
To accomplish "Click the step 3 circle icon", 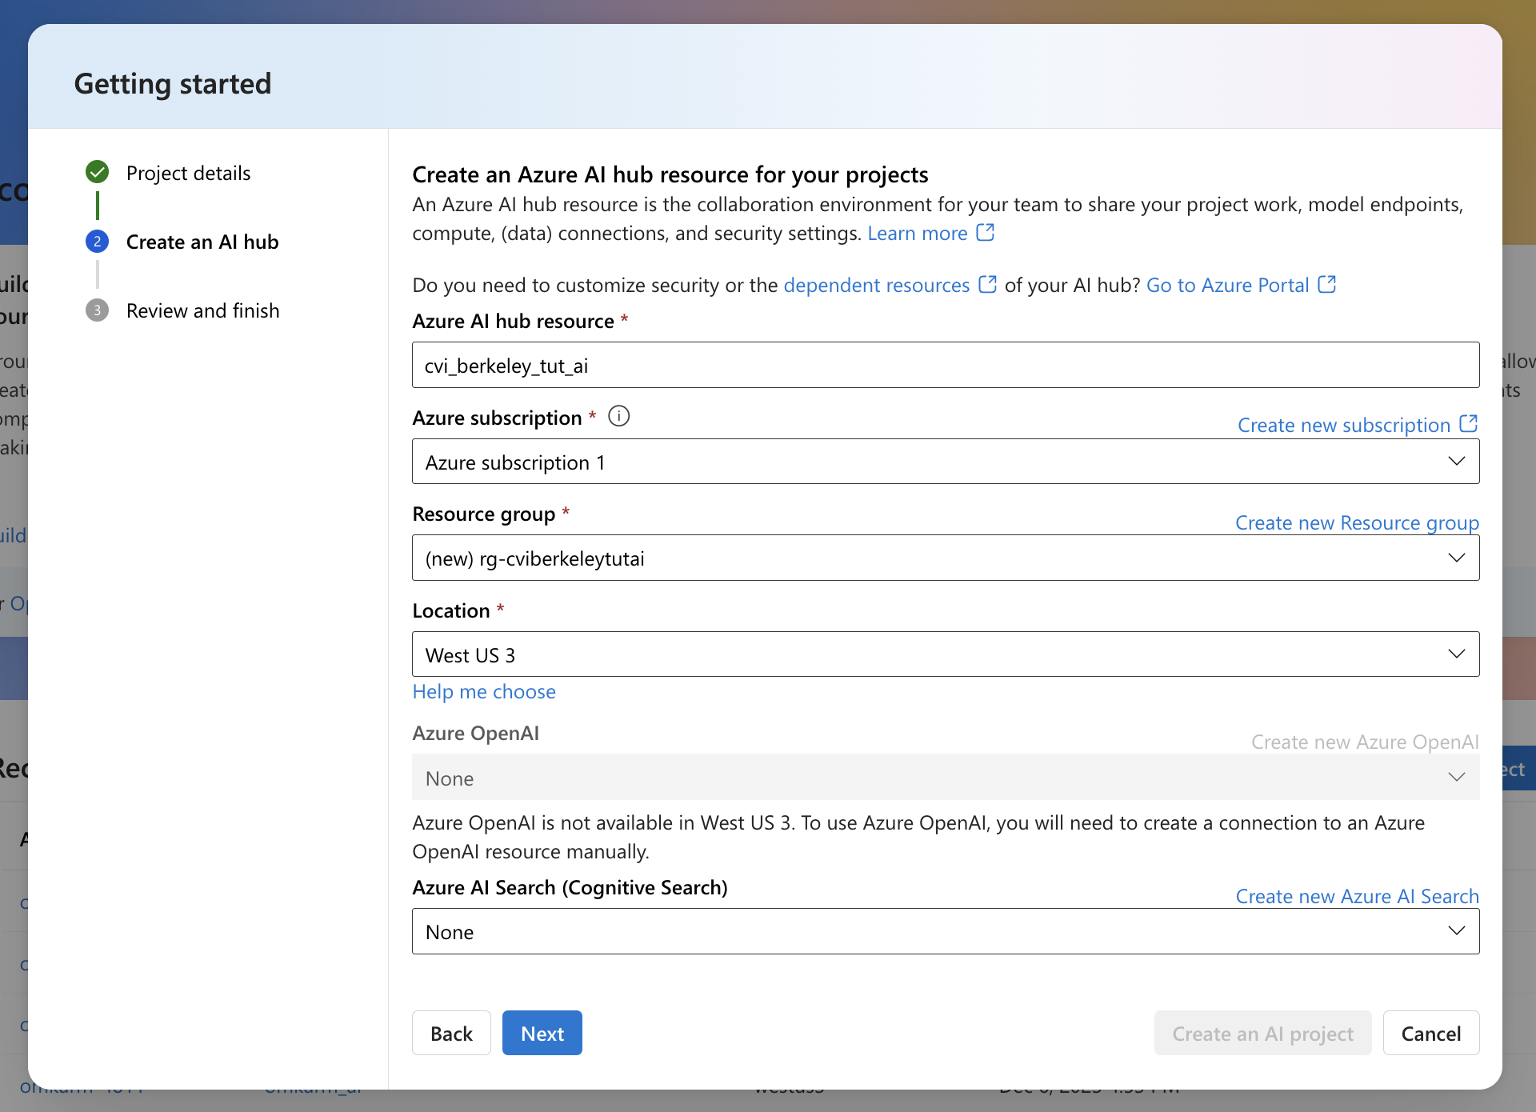I will point(98,310).
